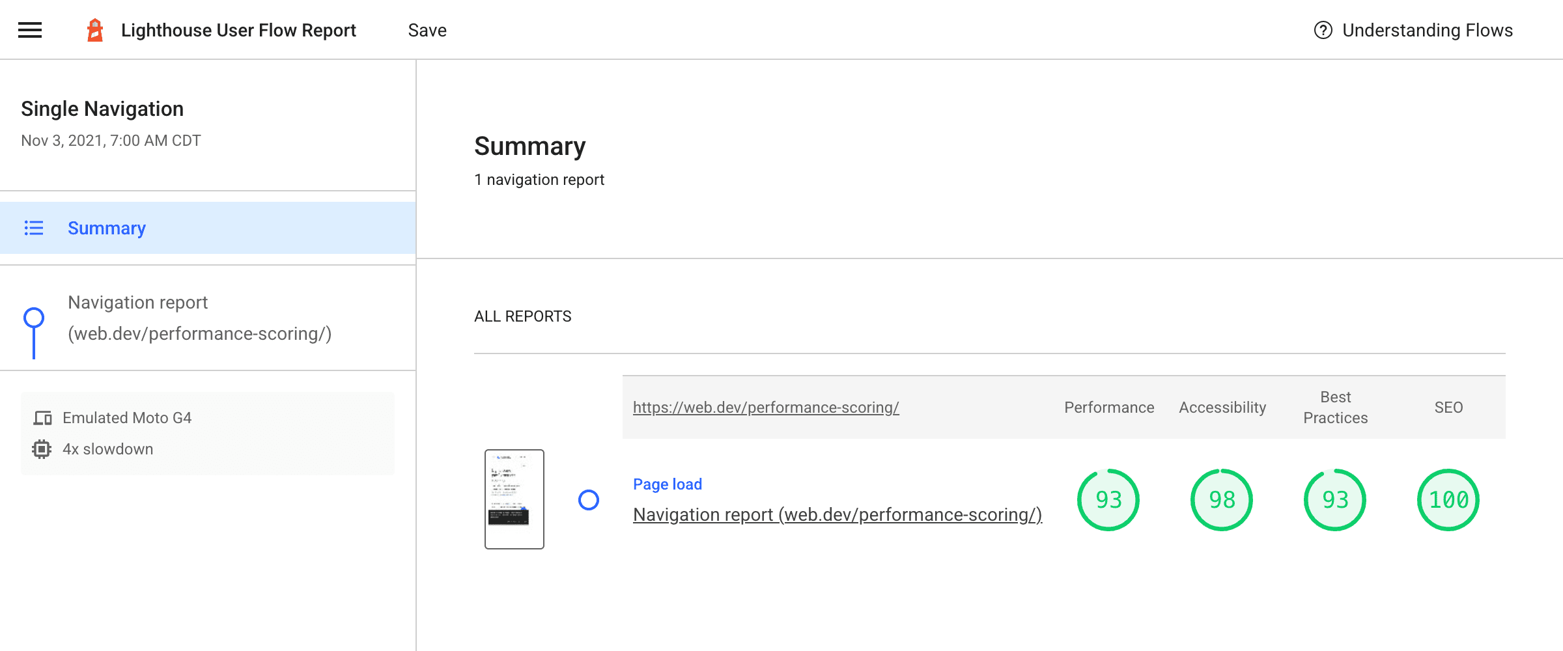The image size is (1563, 651).
Task: Click the Performance gauge showing 93
Action: pyautogui.click(x=1108, y=500)
